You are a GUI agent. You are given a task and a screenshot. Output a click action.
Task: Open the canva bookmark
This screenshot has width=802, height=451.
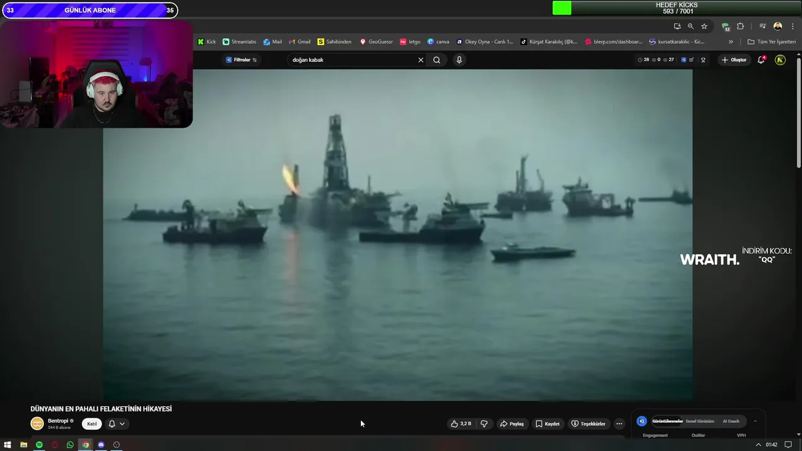[x=439, y=42]
